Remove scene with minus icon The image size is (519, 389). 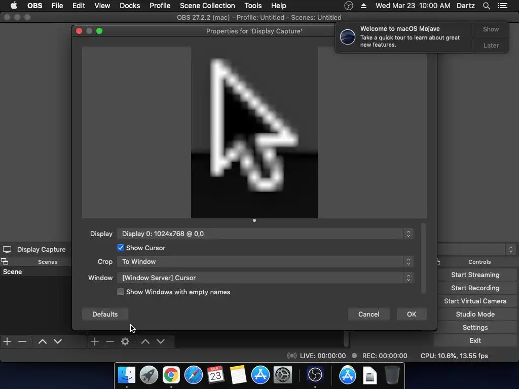pos(22,341)
